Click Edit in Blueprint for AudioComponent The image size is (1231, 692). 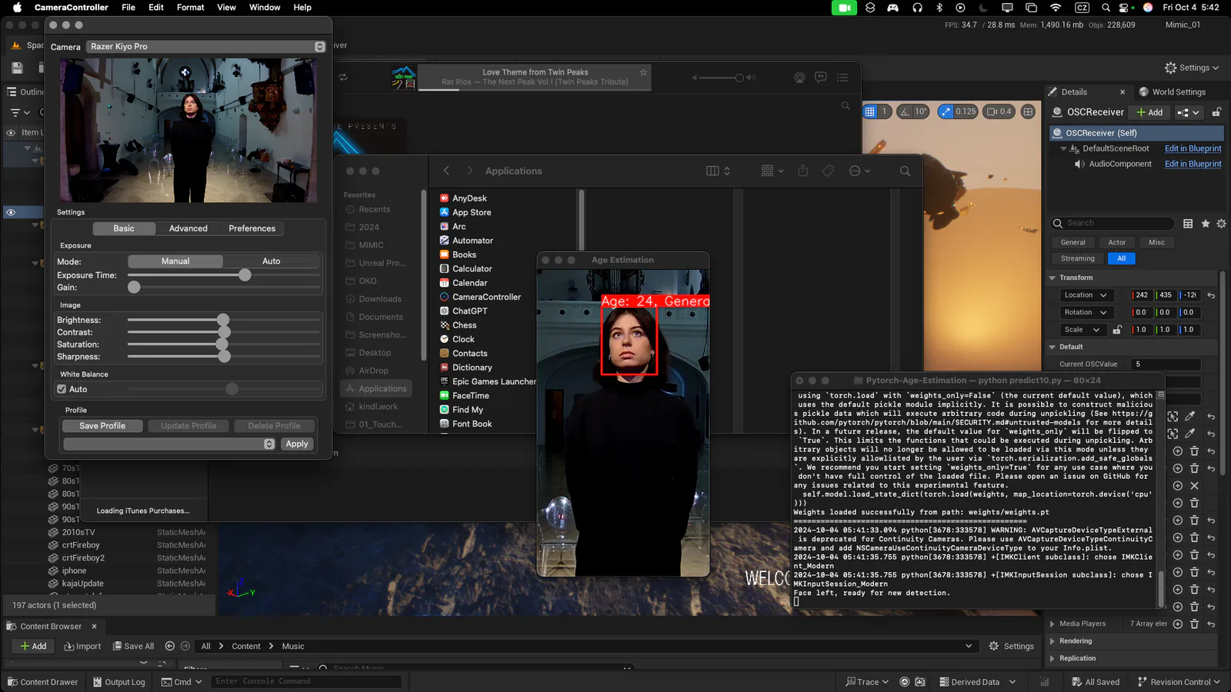click(x=1193, y=164)
